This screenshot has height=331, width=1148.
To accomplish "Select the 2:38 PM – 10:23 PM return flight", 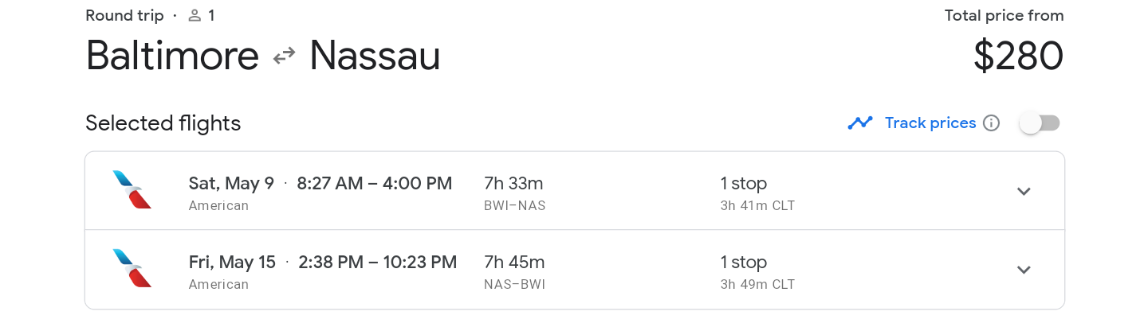I will 377,263.
